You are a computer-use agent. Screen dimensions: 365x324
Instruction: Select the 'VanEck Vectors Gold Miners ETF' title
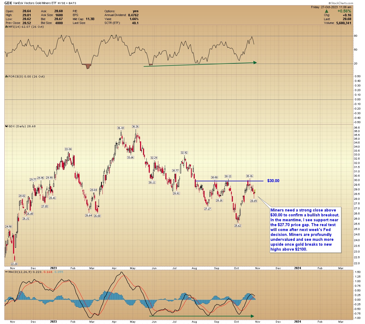pyautogui.click(x=35, y=3)
